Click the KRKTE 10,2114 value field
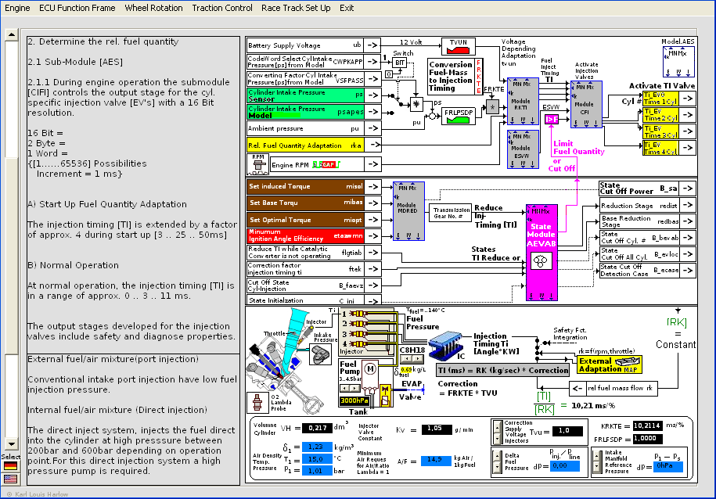This screenshot has width=716, height=499. click(x=647, y=425)
